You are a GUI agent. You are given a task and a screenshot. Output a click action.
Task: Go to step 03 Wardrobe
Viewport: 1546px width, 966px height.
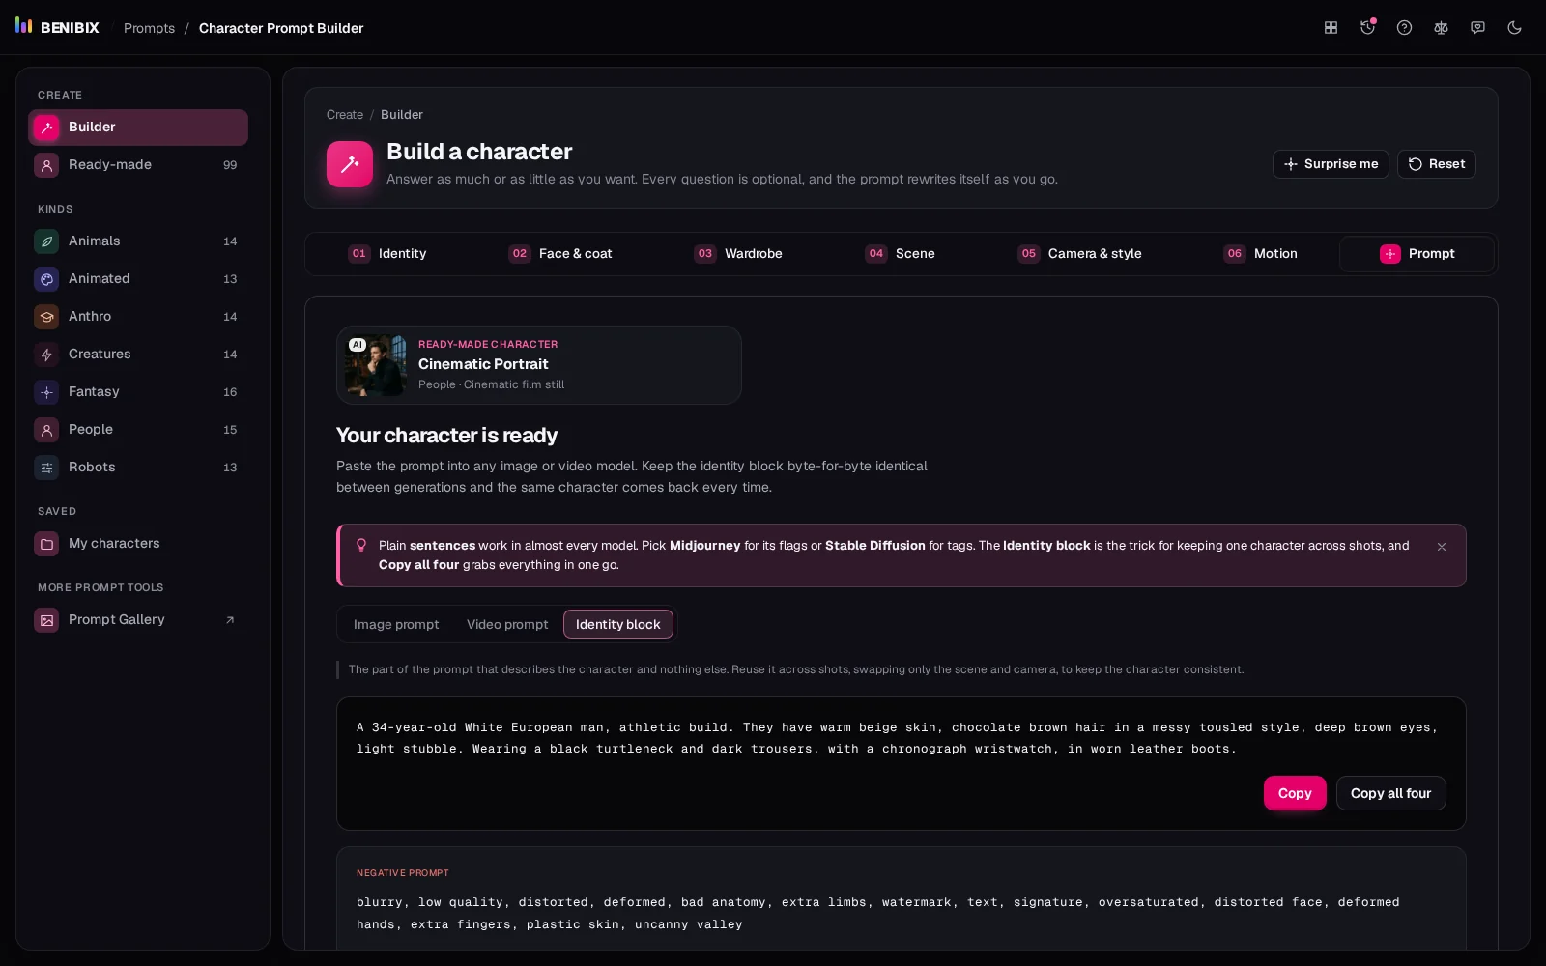[738, 254]
